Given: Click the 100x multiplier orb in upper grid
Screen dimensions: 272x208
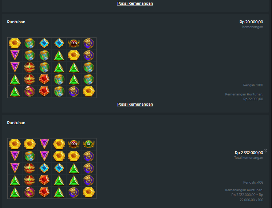Looking at the screenshot, I should [74, 43].
